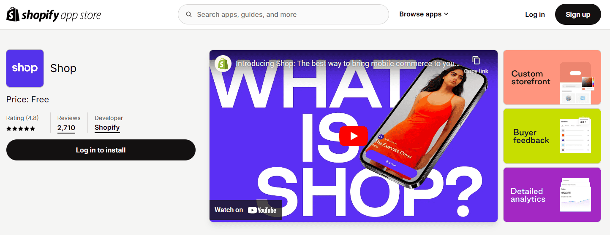Click the Browse apps chevron arrow
This screenshot has height=235, width=610.
coord(446,14)
